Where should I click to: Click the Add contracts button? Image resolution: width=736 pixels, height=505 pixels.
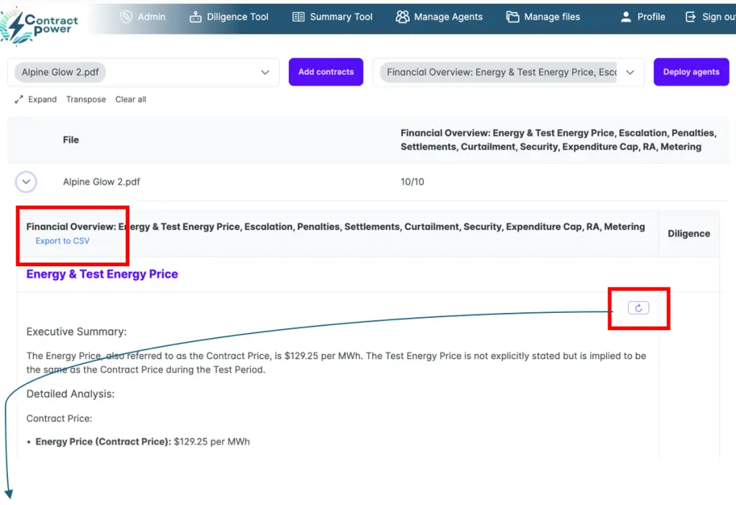326,72
